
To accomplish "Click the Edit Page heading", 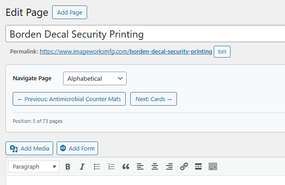I will (27, 13).
